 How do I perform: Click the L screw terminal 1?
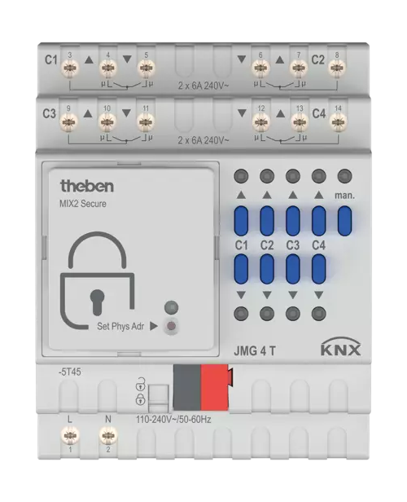pyautogui.click(x=70, y=436)
